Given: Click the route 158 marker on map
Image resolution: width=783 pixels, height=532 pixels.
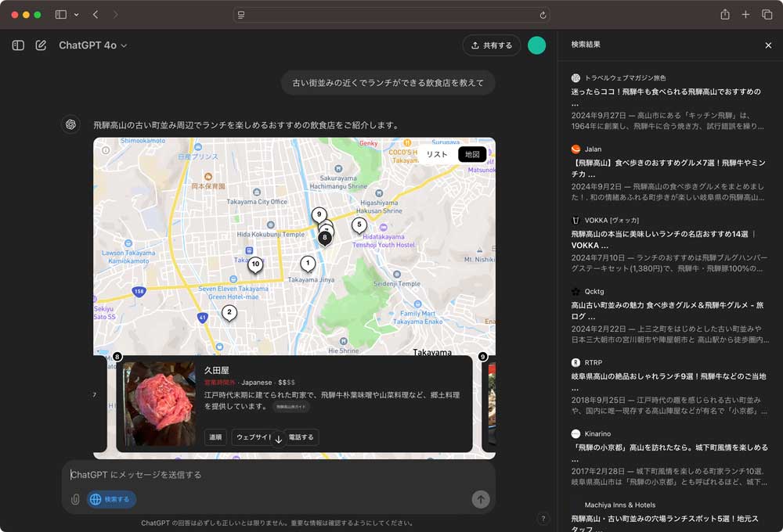Looking at the screenshot, I should tap(139, 292).
